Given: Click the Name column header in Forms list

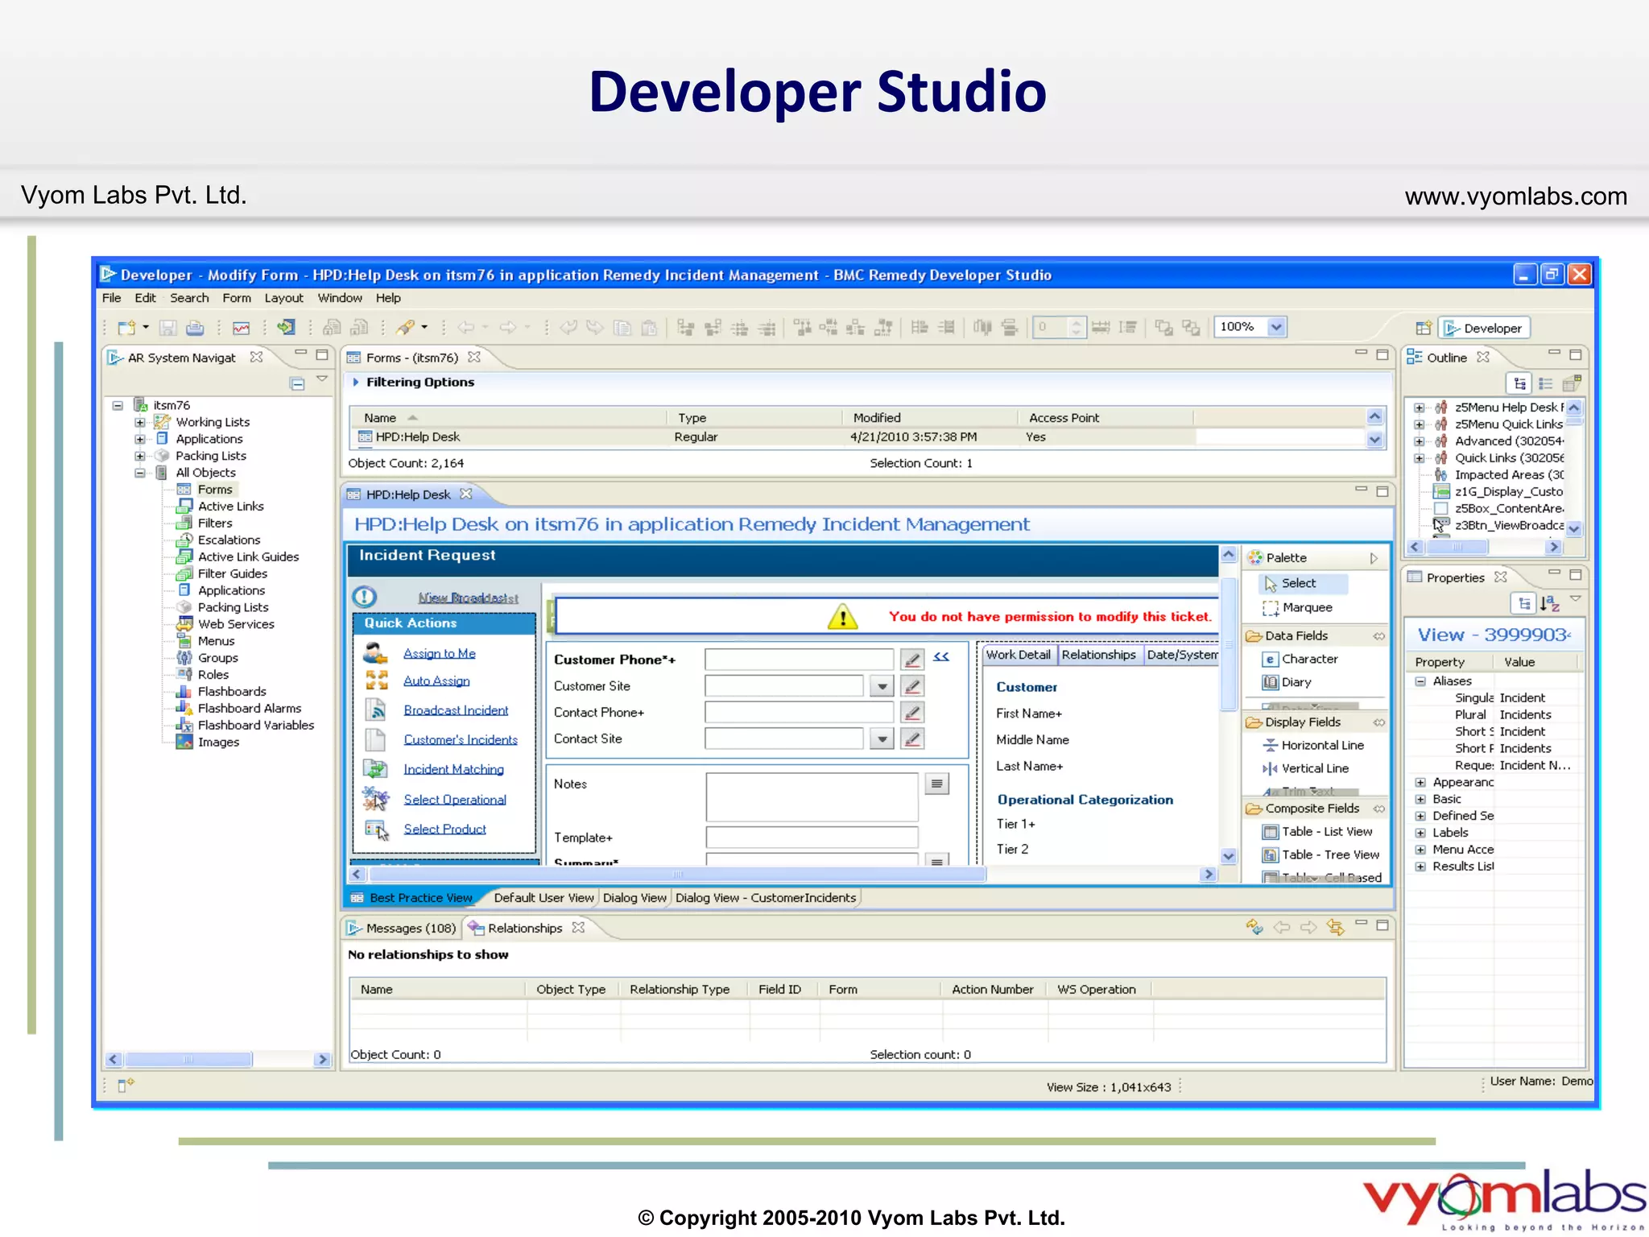Looking at the screenshot, I should [507, 418].
